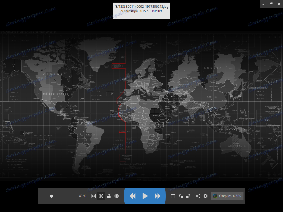Toggle fit-to-screen zoom icon

point(101,196)
